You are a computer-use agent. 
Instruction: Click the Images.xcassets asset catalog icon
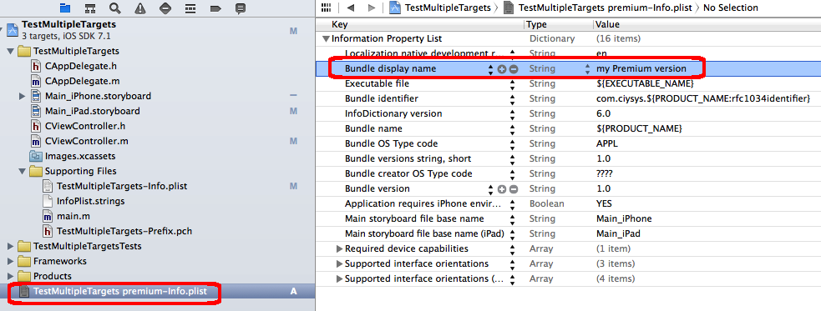click(36, 156)
